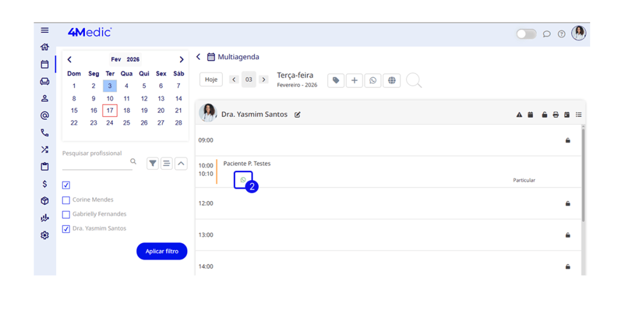
Task: Uncheck the Dra. Yasmim Santos checkbox
Action: pos(66,229)
